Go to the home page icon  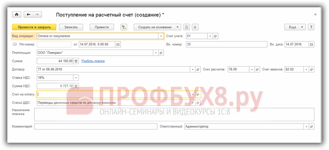coord(17,15)
